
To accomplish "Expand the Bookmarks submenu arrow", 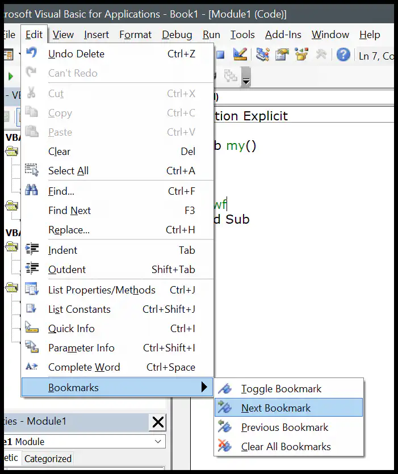I will [204, 387].
